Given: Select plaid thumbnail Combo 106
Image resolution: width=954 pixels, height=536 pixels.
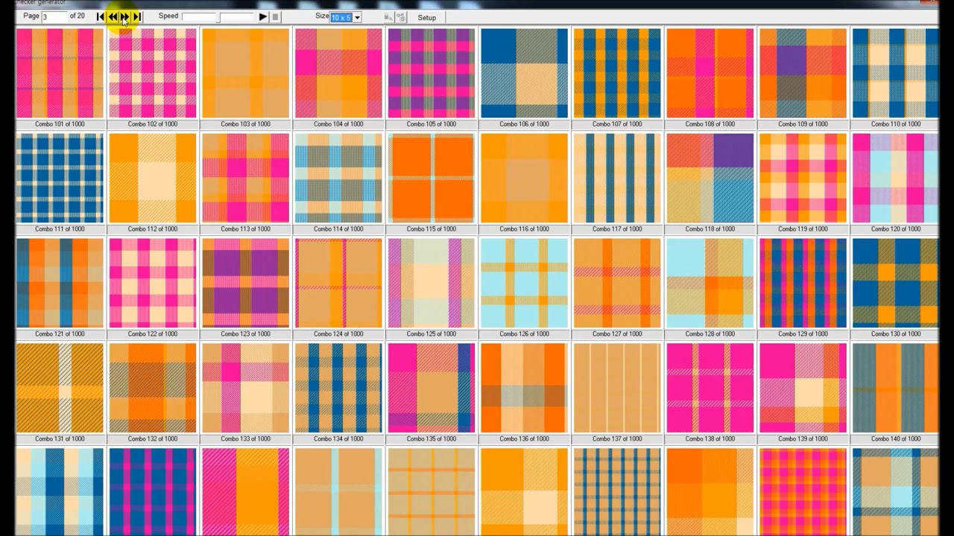Looking at the screenshot, I should (x=524, y=73).
